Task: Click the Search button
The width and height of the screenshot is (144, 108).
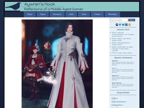Action: 132,20
